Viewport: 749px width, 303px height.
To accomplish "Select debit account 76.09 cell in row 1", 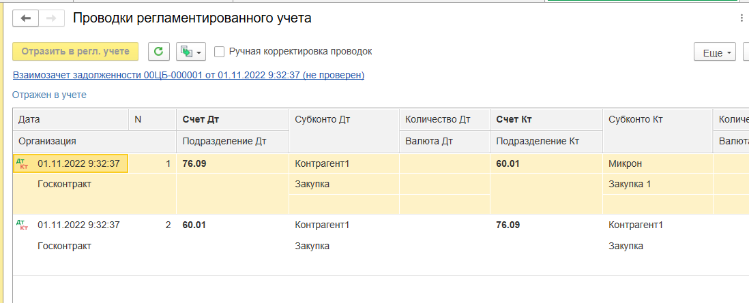I will click(x=233, y=163).
